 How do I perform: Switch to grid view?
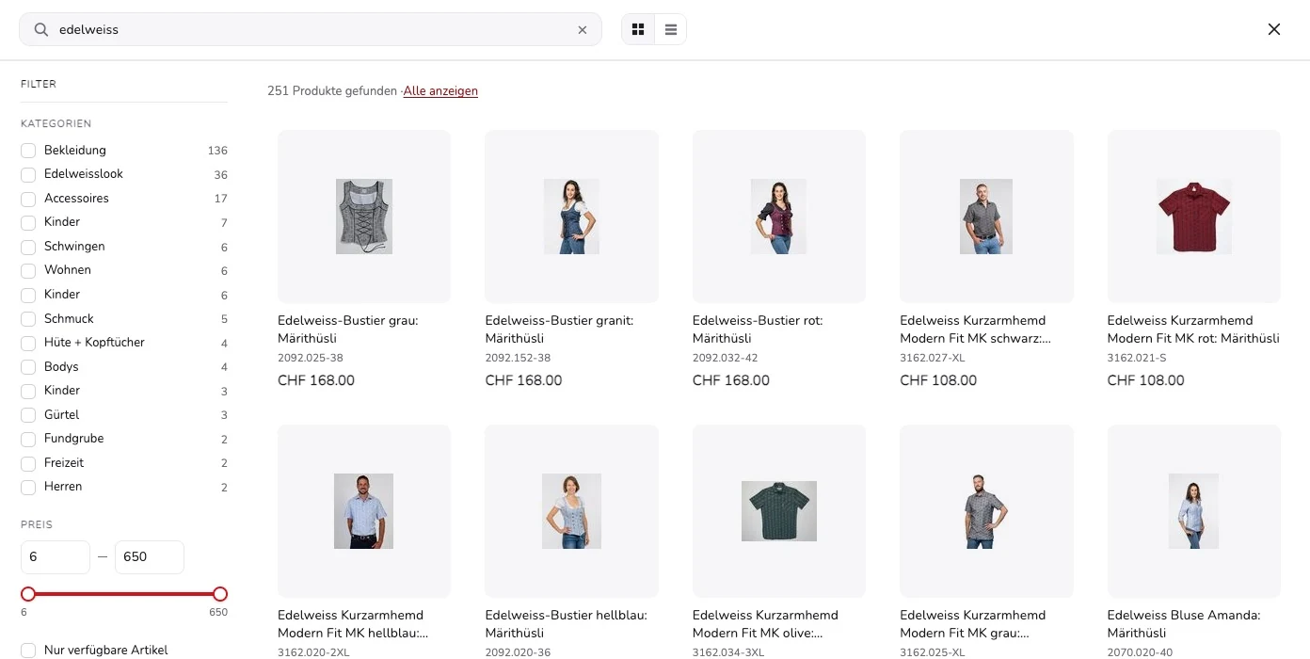click(x=638, y=29)
